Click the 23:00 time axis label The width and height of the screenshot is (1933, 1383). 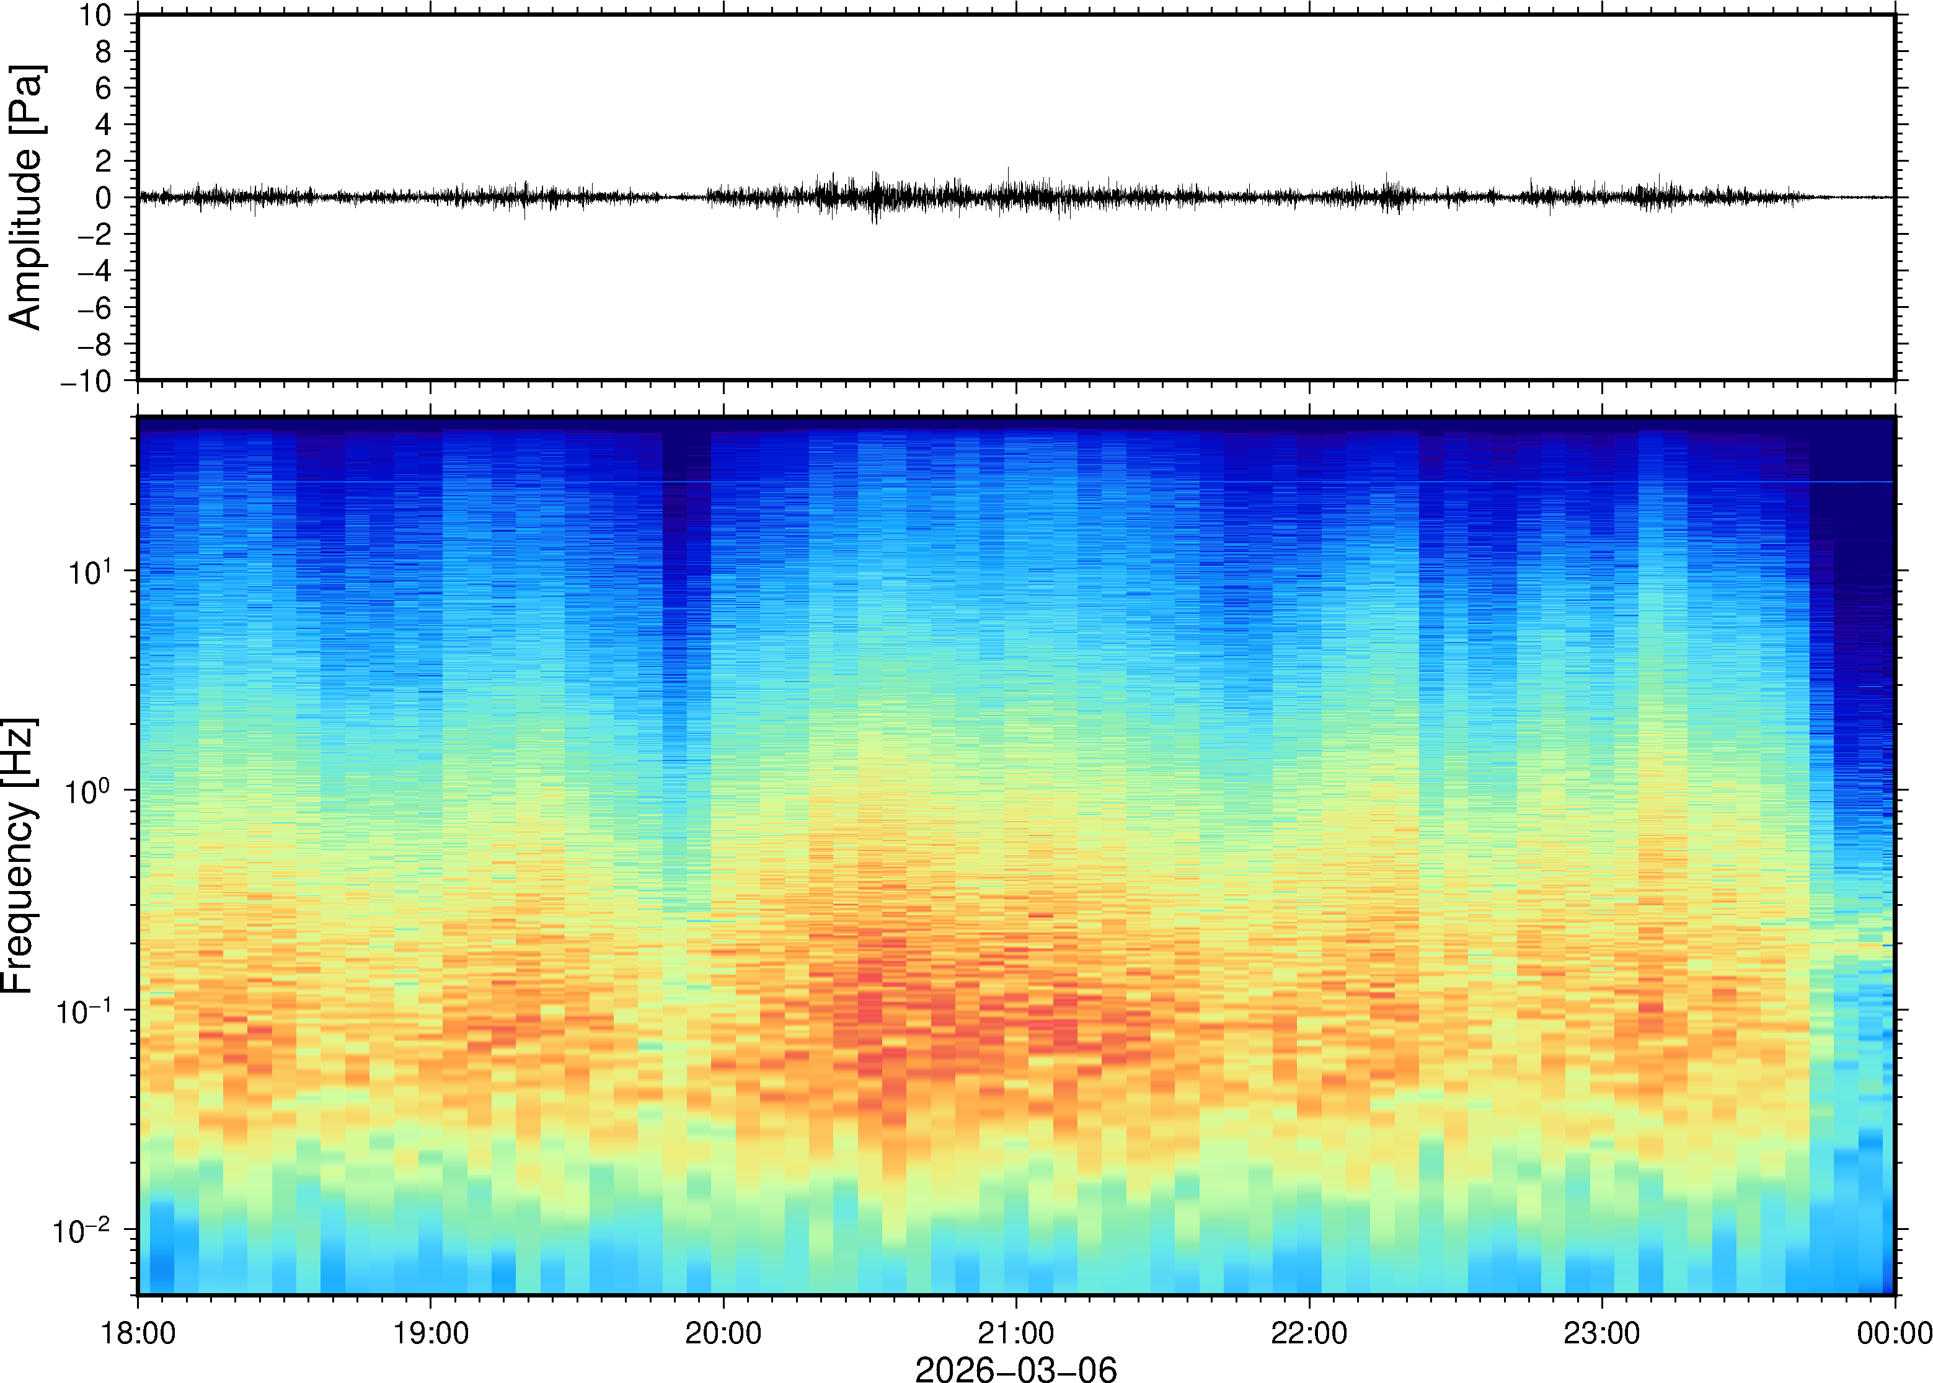(1601, 1333)
